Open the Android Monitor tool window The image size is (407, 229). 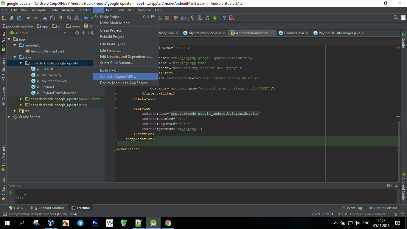(x=47, y=208)
